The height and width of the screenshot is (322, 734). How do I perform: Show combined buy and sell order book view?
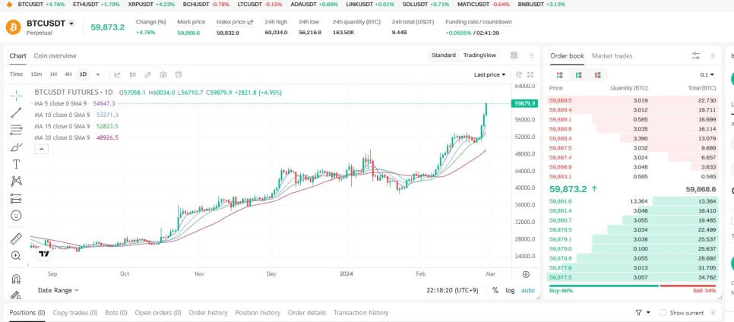tap(559, 75)
